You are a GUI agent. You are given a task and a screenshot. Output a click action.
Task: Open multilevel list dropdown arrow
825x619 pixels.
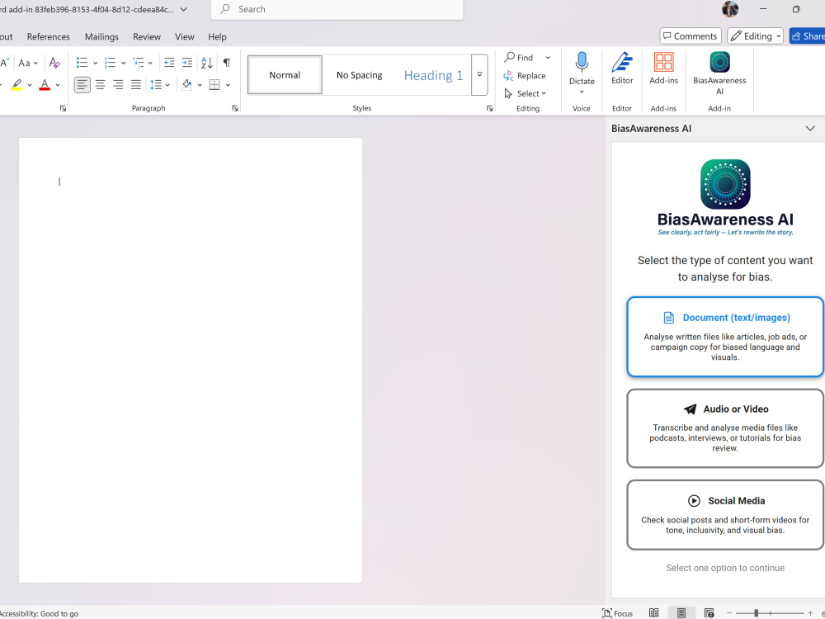tap(150, 64)
